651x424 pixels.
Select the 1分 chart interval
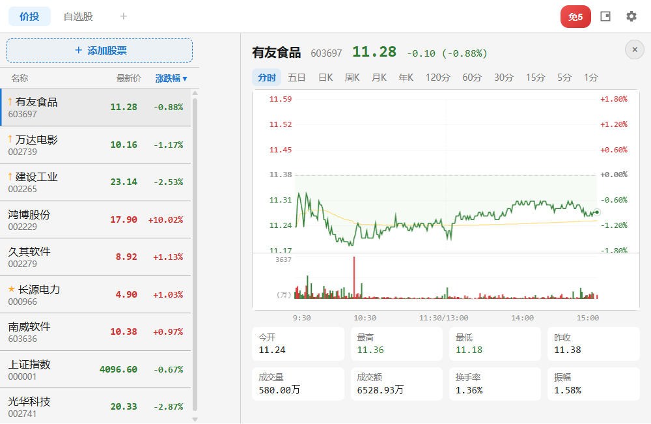(590, 77)
